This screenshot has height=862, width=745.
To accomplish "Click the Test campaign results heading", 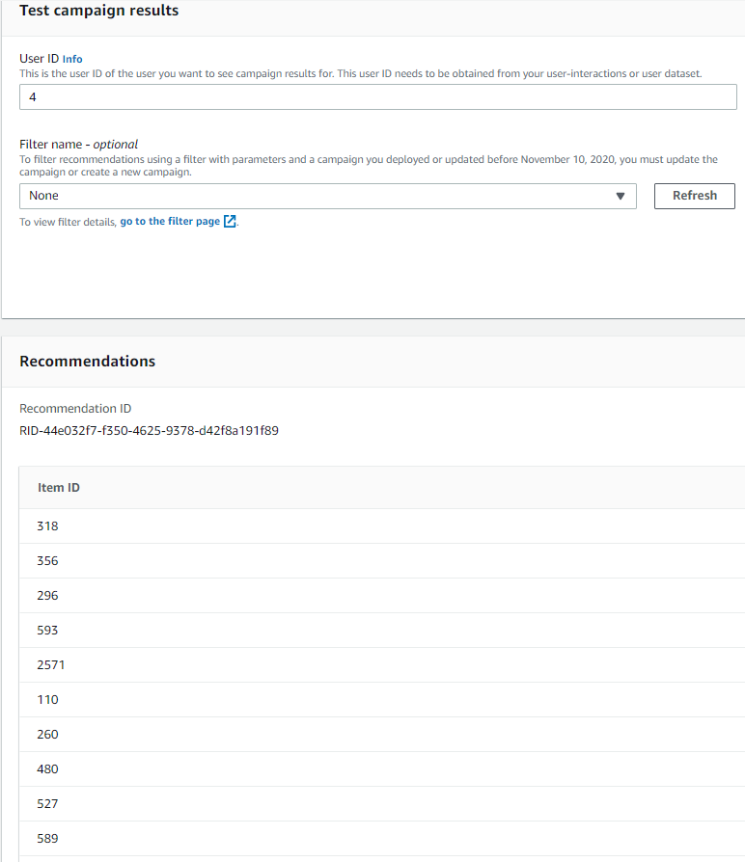I will [x=98, y=11].
